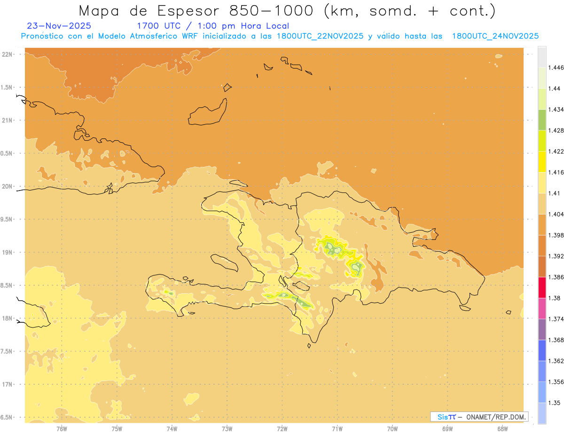
Task: Click the legend value 1.374
Action: tap(556, 319)
